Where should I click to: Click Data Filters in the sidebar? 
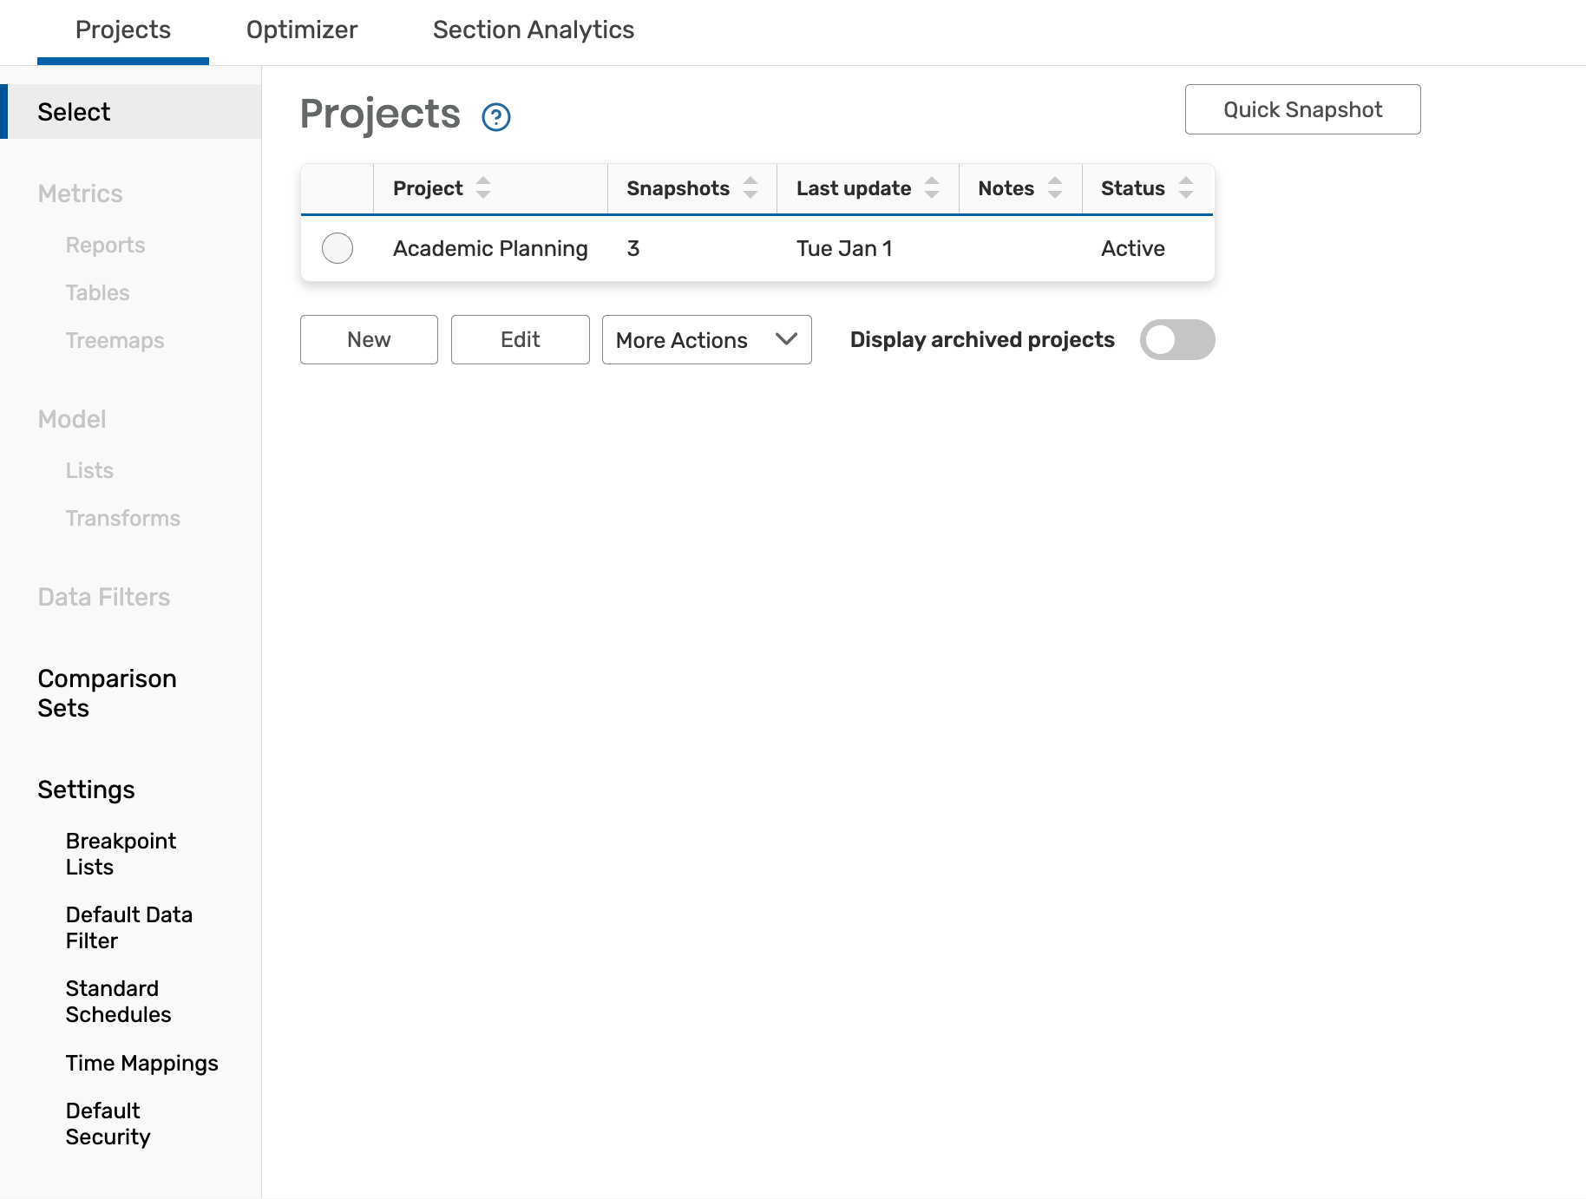coord(104,597)
